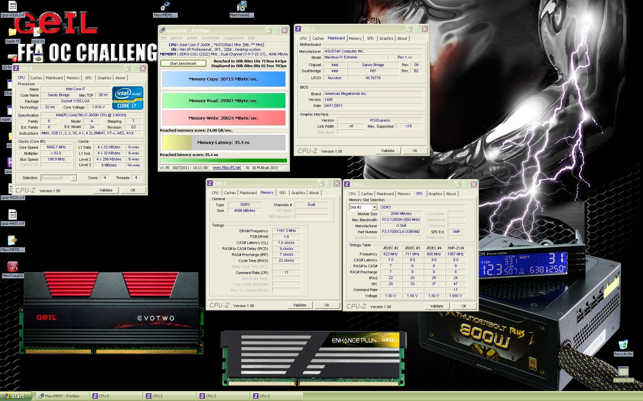The width and height of the screenshot is (643, 401).
Task: Select the first CPU-Z taskbar button
Action: [116, 396]
